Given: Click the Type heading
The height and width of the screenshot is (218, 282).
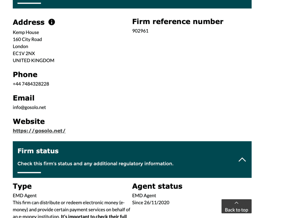Looking at the screenshot, I should (x=22, y=186).
